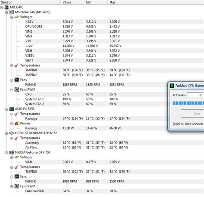
Task: Click the FurMark burn progress bar
Action: (189, 103)
